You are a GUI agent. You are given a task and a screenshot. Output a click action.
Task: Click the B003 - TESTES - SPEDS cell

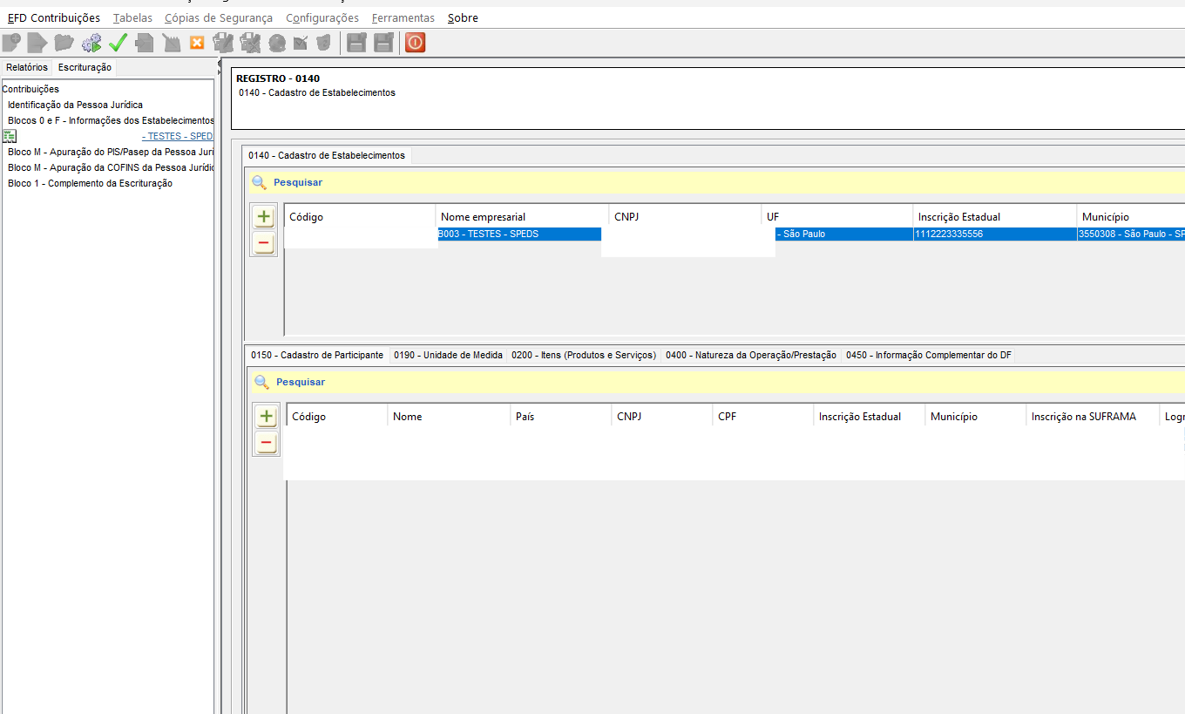point(519,234)
